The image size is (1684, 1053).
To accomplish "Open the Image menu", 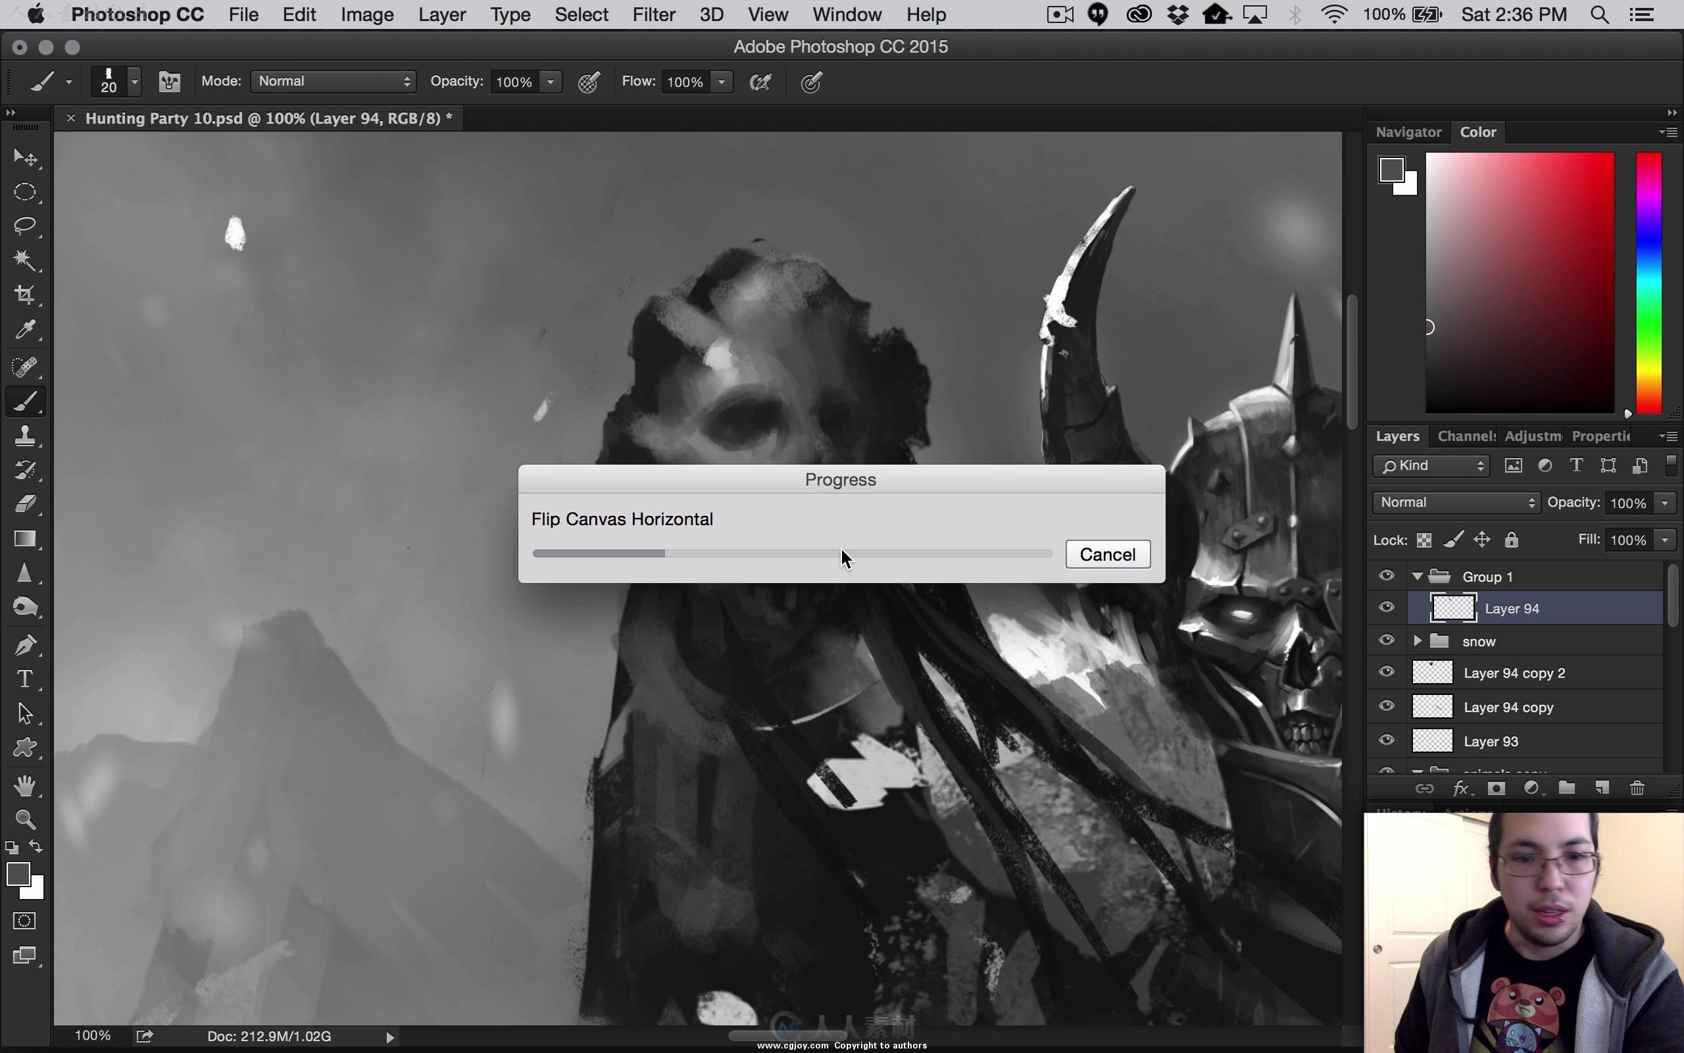I will (366, 14).
